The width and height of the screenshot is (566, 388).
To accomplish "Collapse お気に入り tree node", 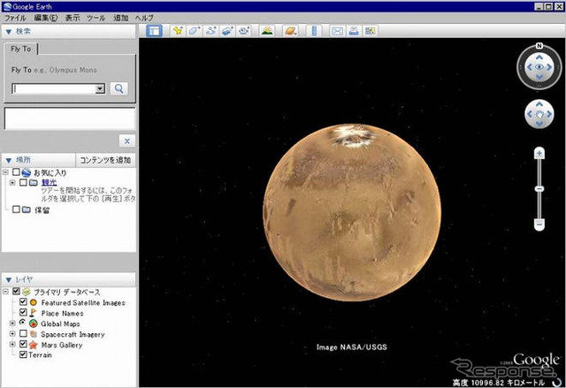I will pyautogui.click(x=5, y=172).
